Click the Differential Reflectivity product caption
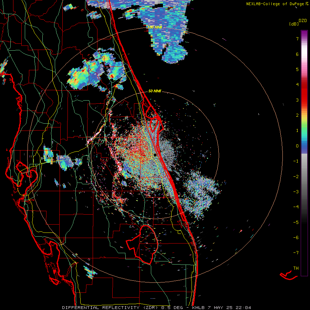Viewport: 310px width, 310px height. (156, 308)
